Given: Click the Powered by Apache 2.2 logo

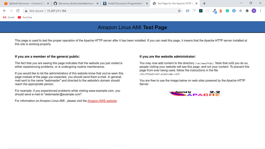Looking at the screenshot, I should click(x=194, y=93).
